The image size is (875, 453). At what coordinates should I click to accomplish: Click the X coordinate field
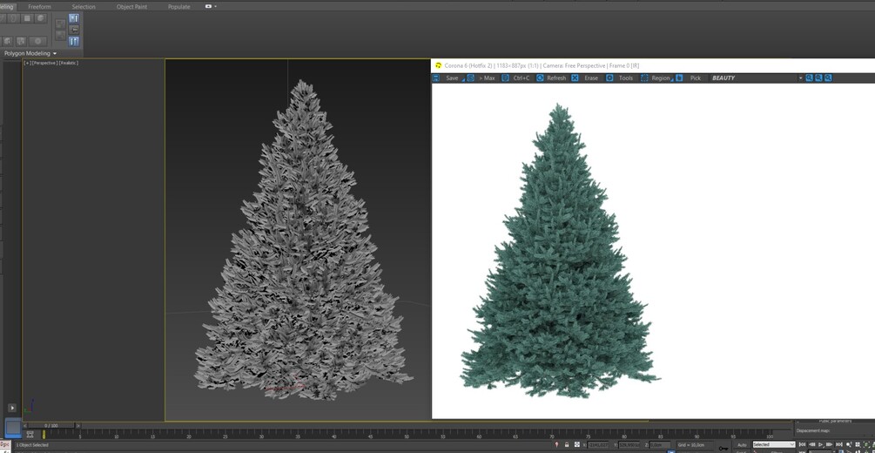click(x=599, y=444)
